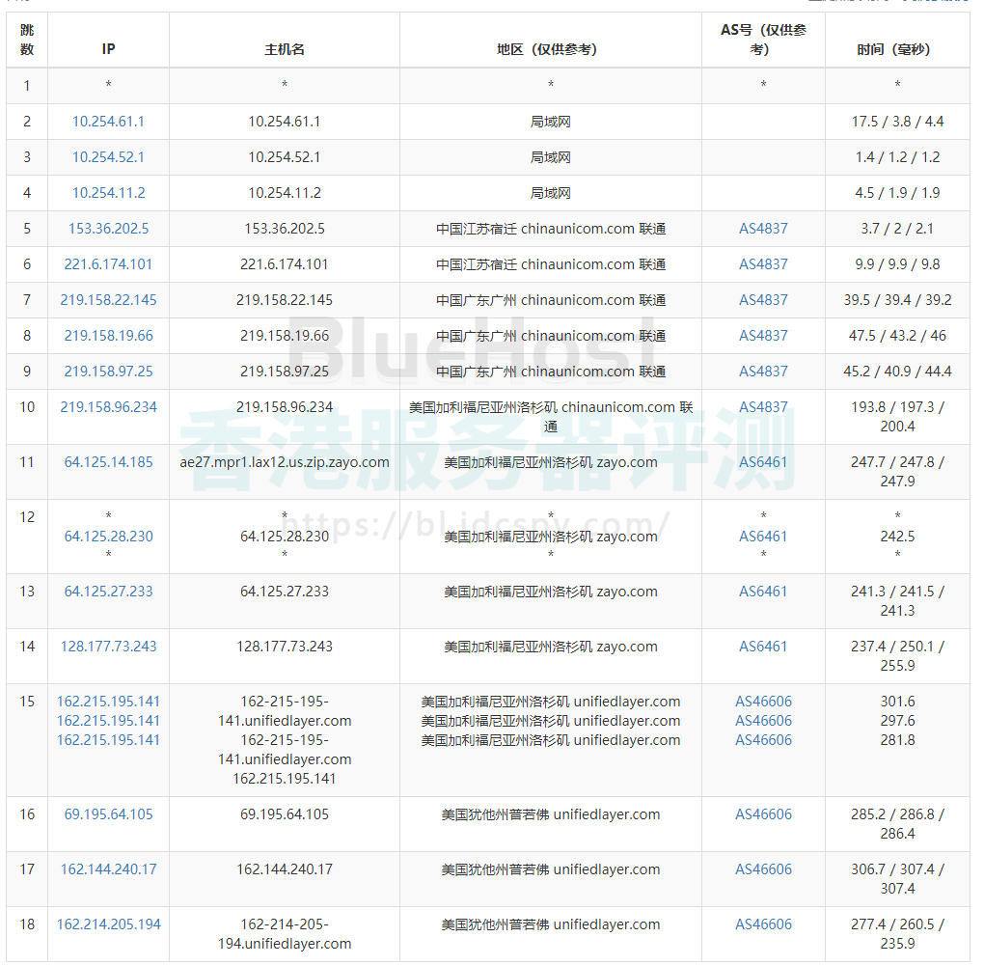The width and height of the screenshot is (984, 965).
Task: Follow the 69.195.64.105 IP link
Action: coord(108,814)
